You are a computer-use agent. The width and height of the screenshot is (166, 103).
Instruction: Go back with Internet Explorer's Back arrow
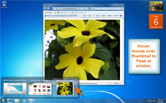[x=45, y=9]
